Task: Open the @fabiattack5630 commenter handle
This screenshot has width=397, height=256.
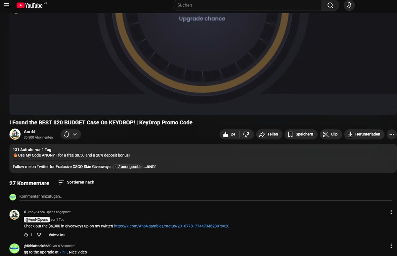Action: 38,246
